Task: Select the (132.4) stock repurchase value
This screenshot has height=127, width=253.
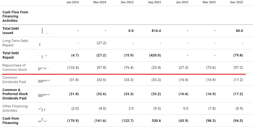Action: point(73,68)
